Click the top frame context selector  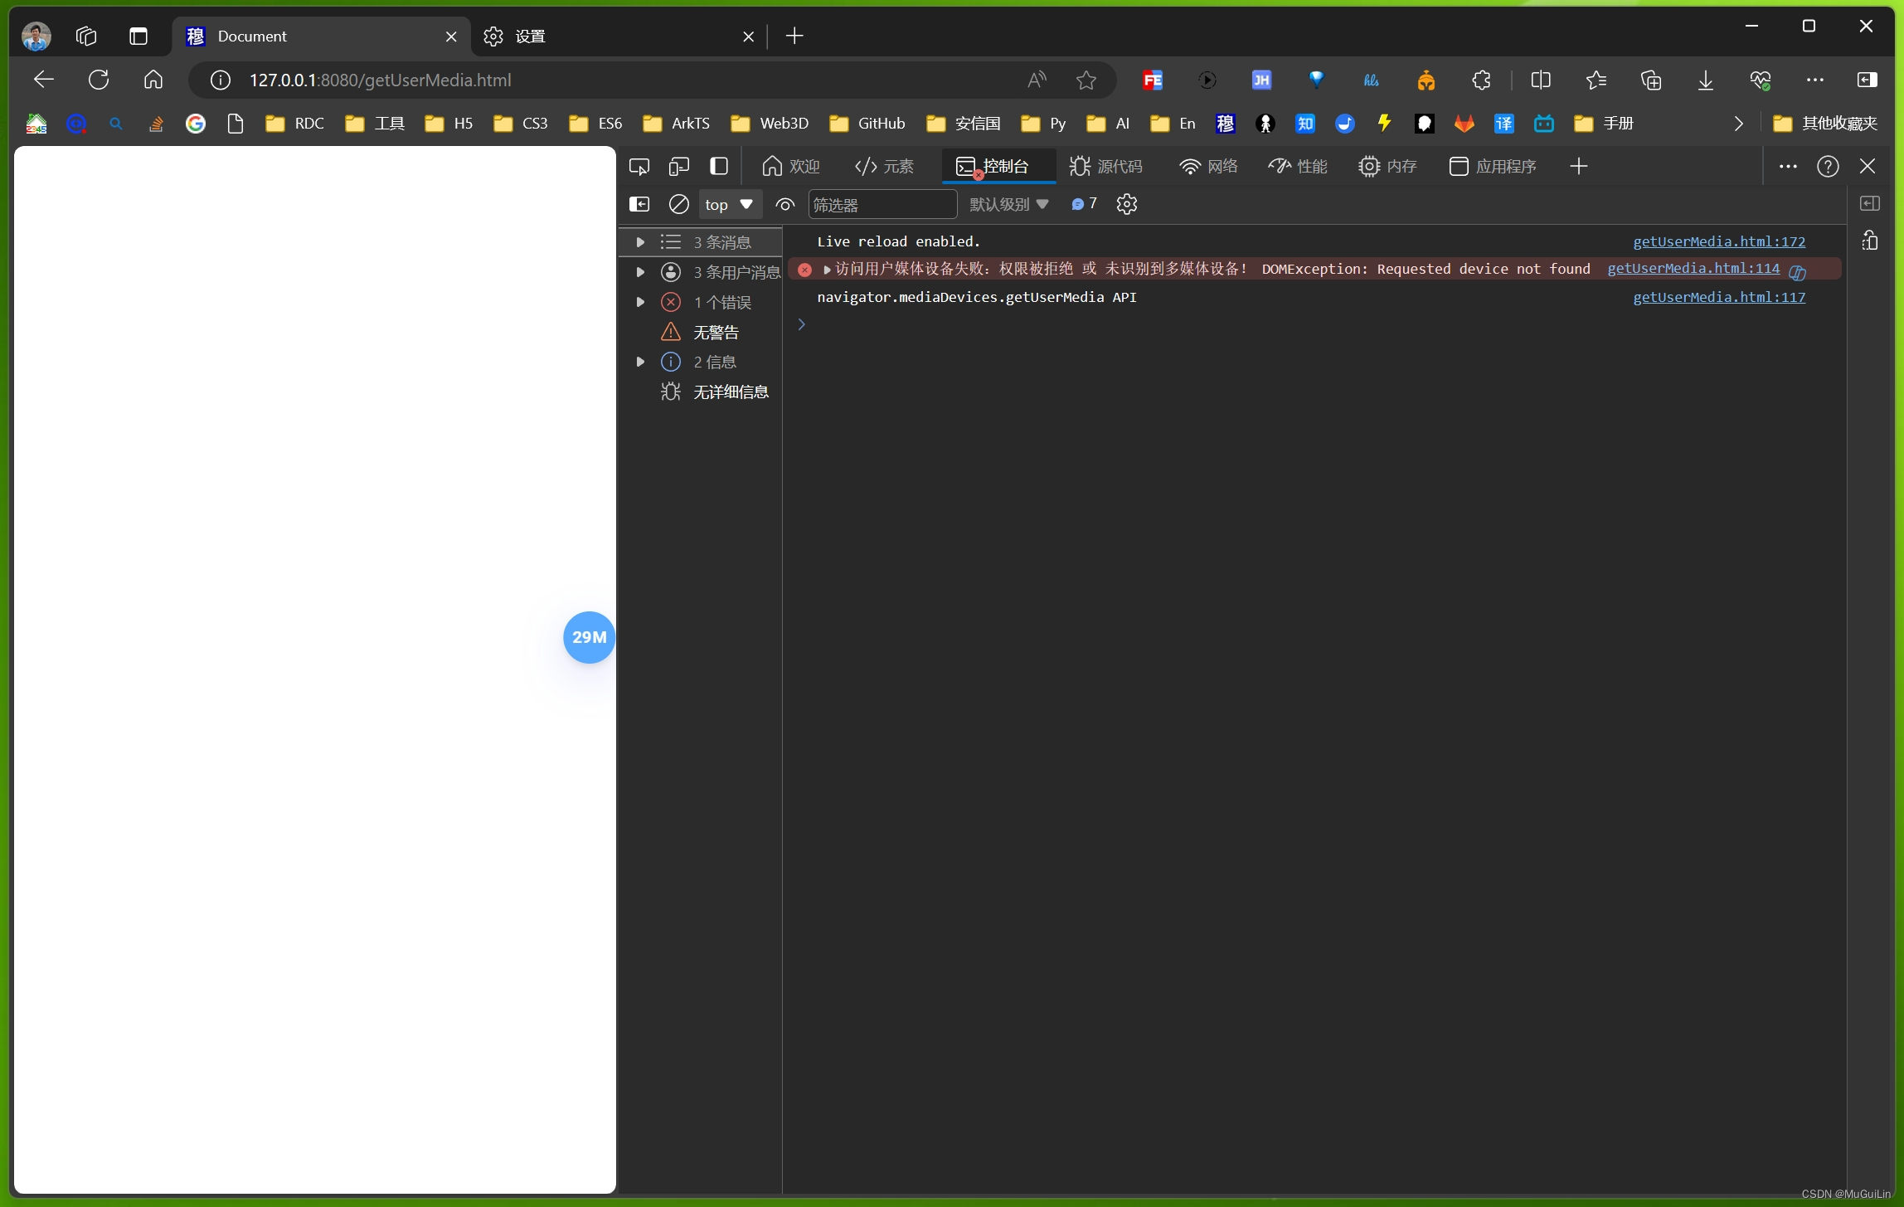(725, 206)
